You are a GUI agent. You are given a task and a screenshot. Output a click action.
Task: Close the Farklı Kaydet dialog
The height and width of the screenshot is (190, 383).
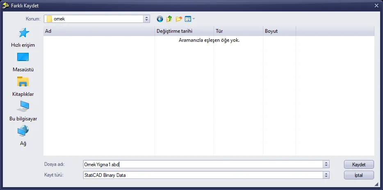(376, 6)
